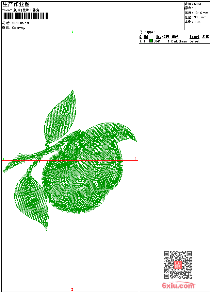The width and height of the screenshot is (211, 292).
Task: Click the St. column header
Action: click(158, 37)
